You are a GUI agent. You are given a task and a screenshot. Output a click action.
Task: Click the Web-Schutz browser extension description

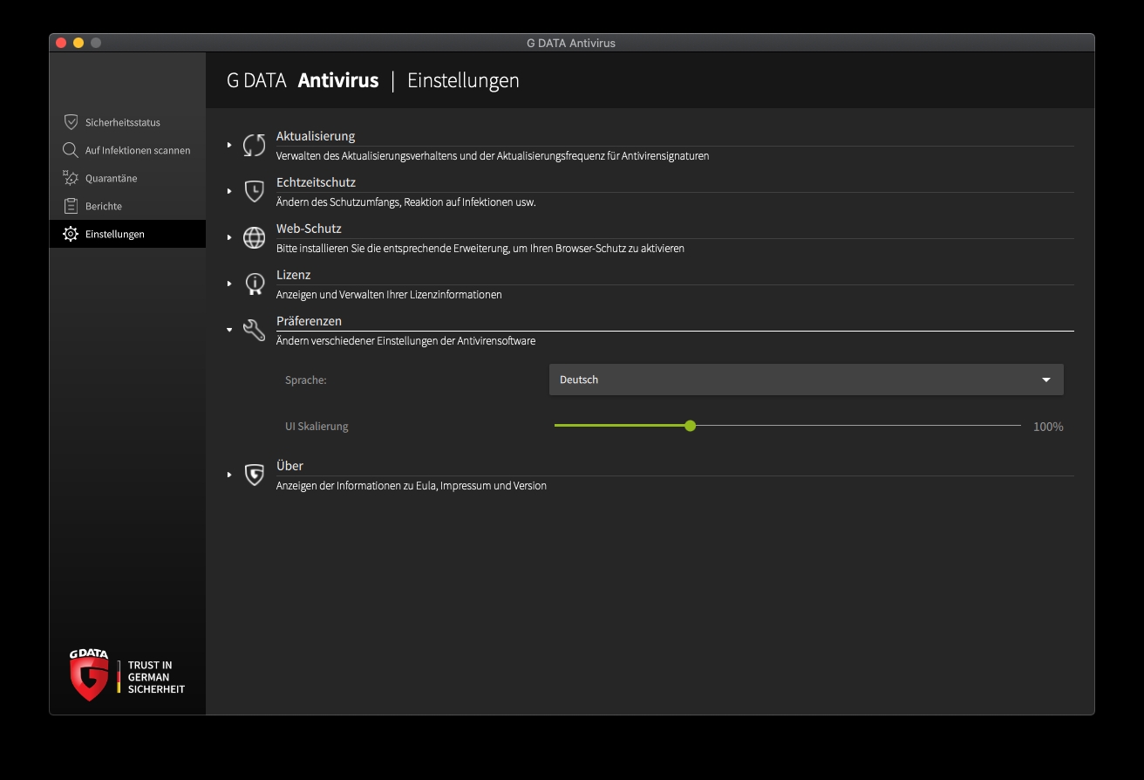[480, 249]
